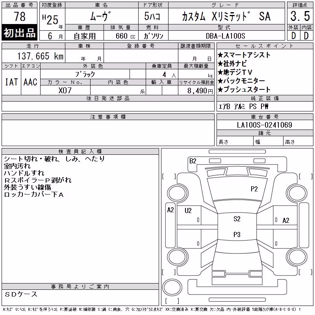315x315 pixels.
Task: Click the air conditioner value "AAC"
Action: click(30, 82)
